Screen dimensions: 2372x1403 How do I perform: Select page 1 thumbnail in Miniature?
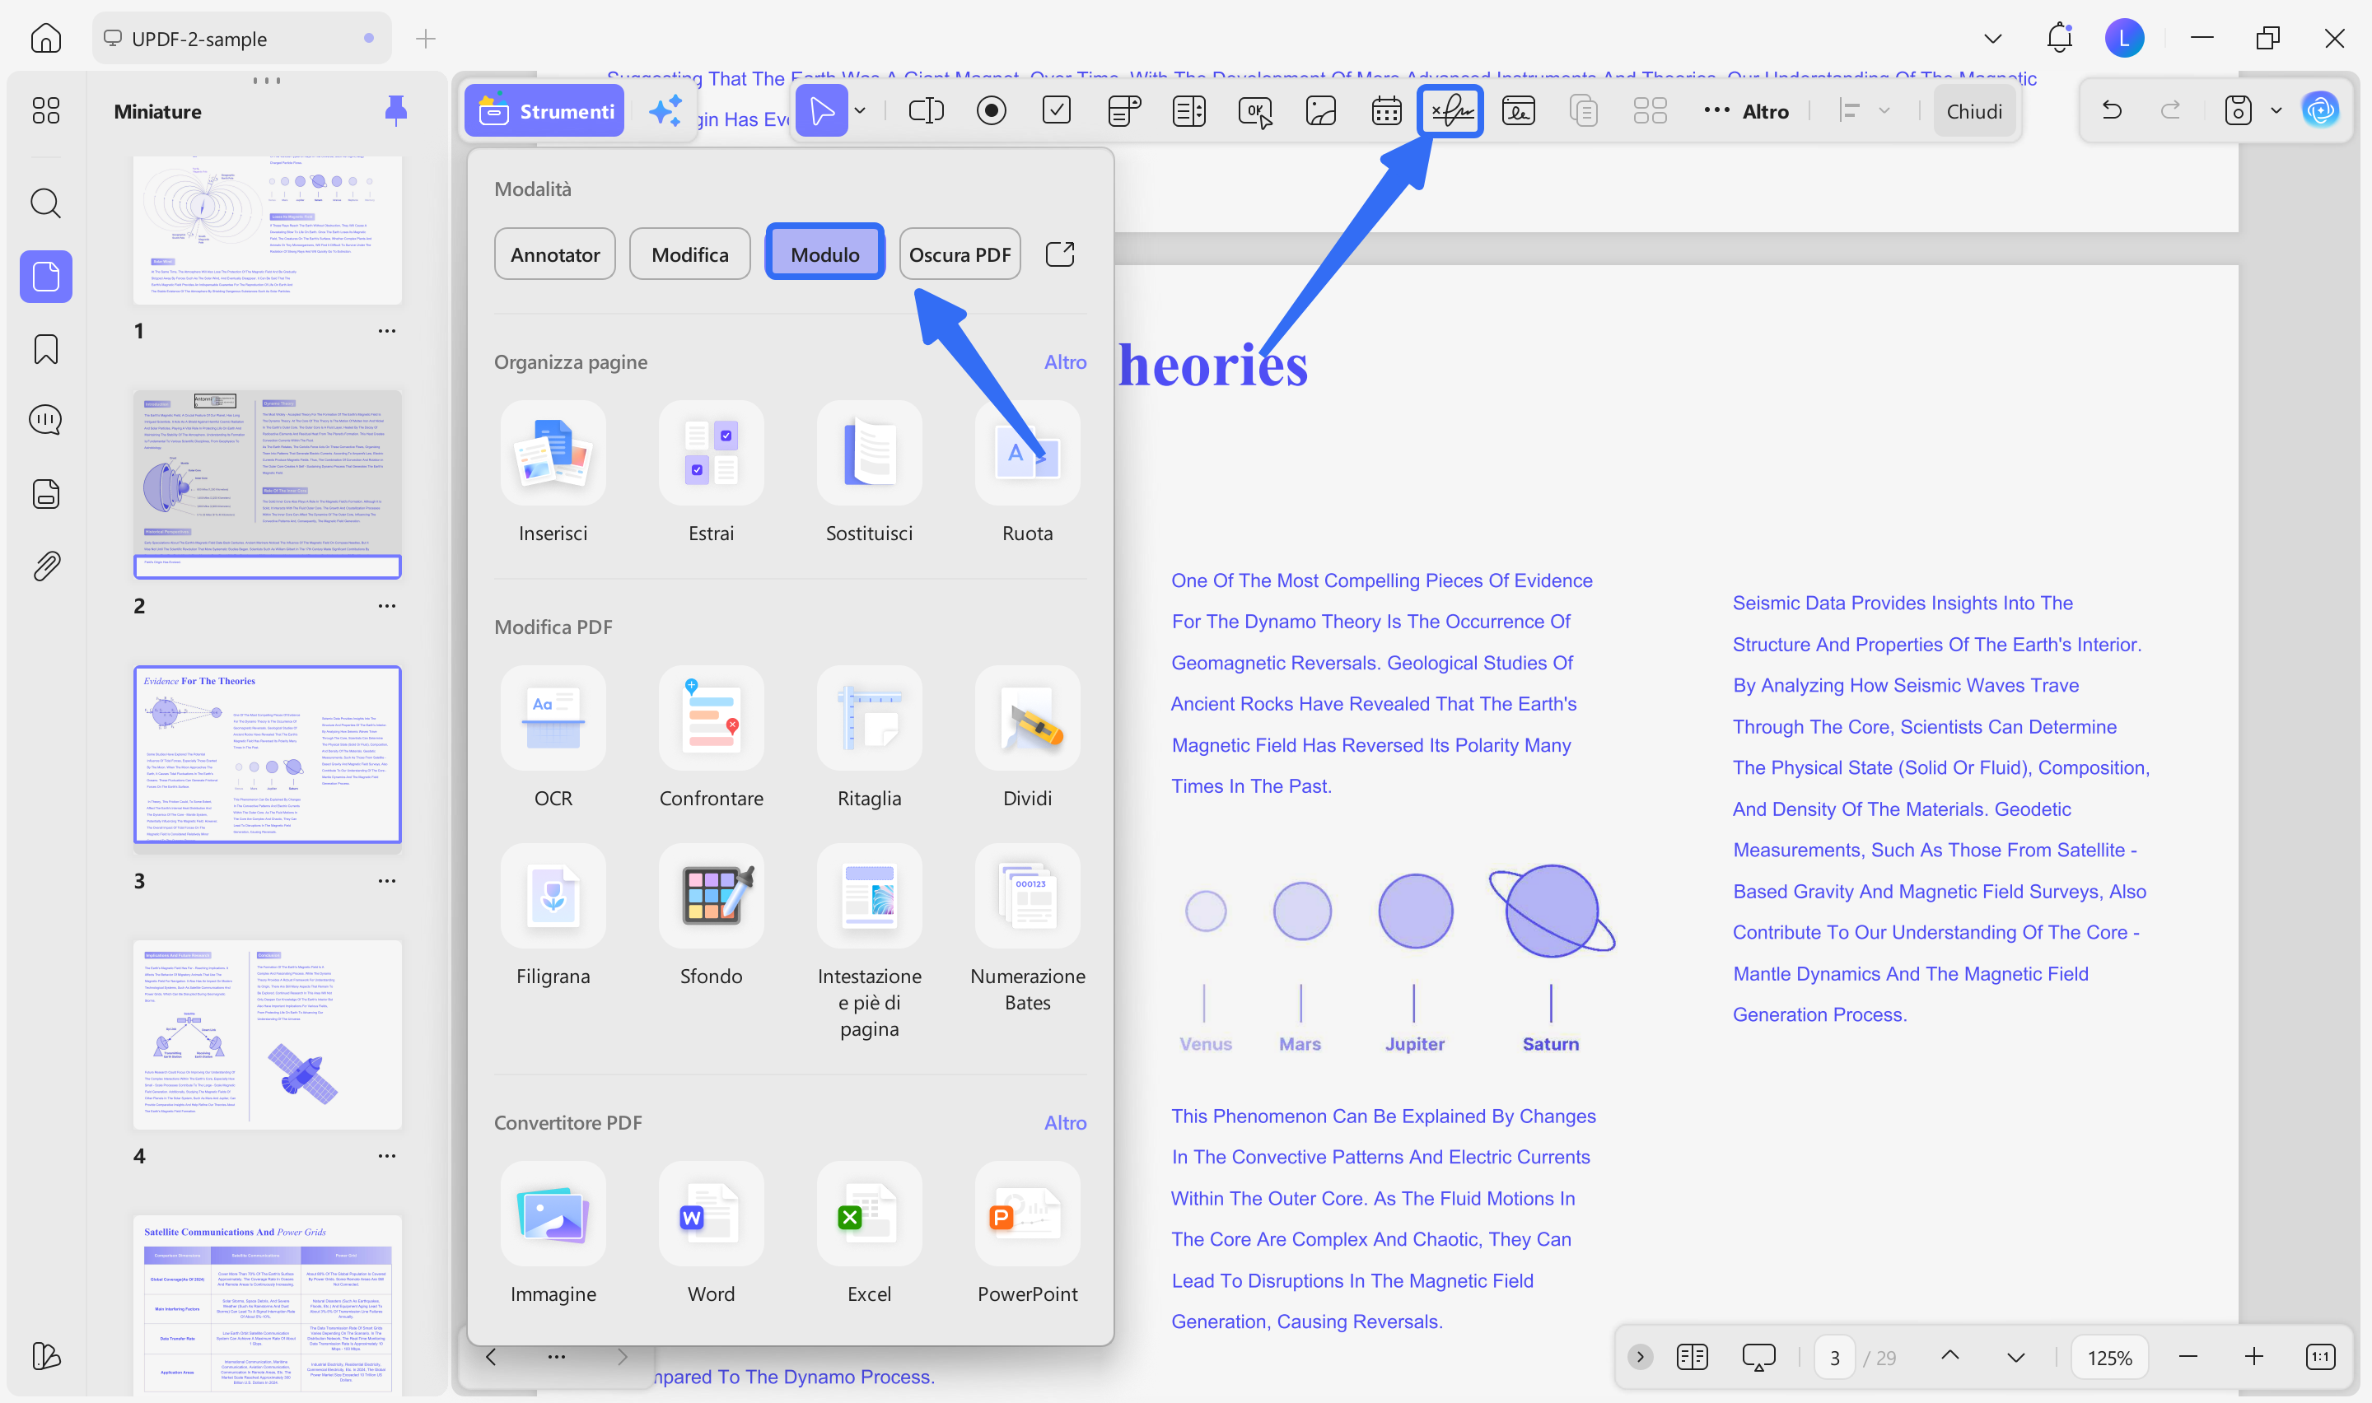click(x=268, y=230)
